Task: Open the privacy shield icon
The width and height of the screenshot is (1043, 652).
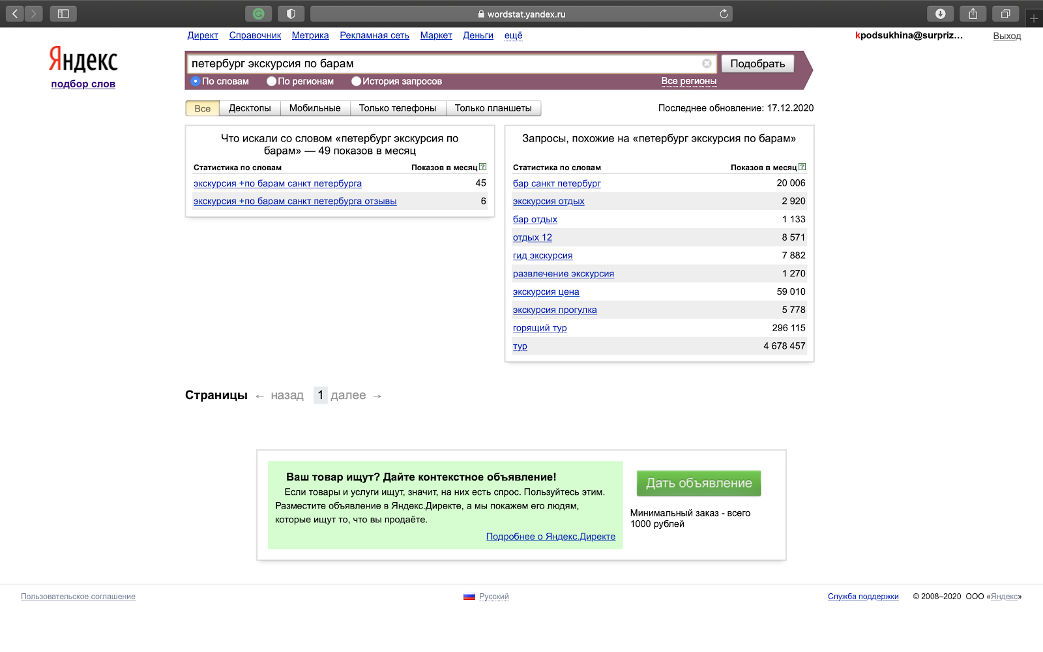Action: pyautogui.click(x=291, y=14)
